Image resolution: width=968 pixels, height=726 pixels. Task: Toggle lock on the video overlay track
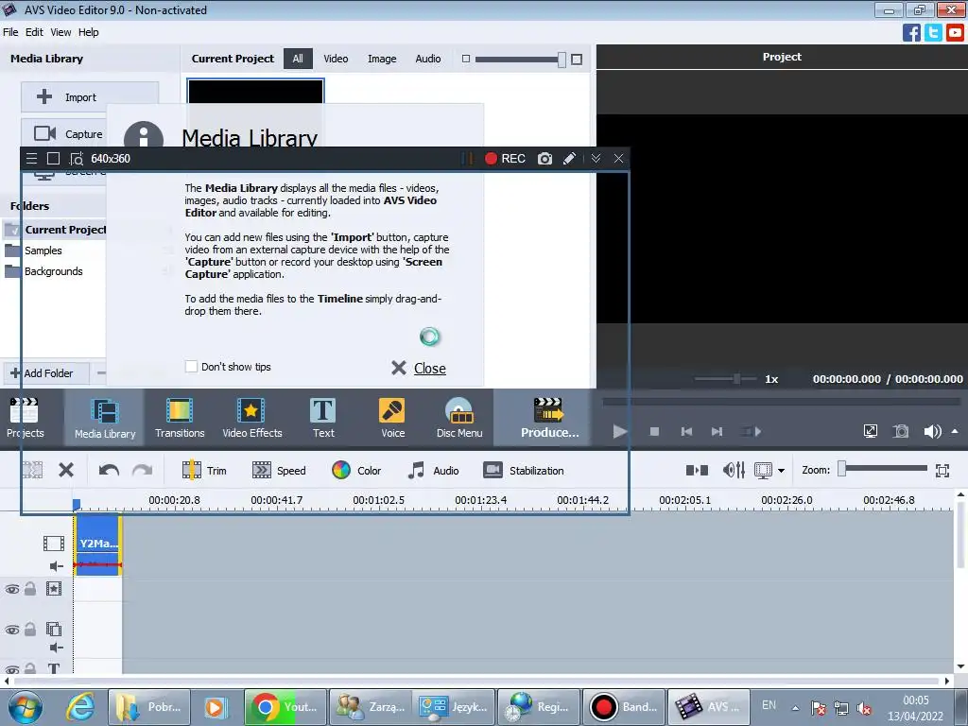click(x=29, y=630)
